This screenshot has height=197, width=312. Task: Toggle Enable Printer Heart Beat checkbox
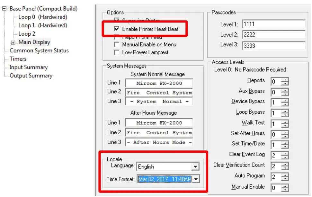pos(117,29)
